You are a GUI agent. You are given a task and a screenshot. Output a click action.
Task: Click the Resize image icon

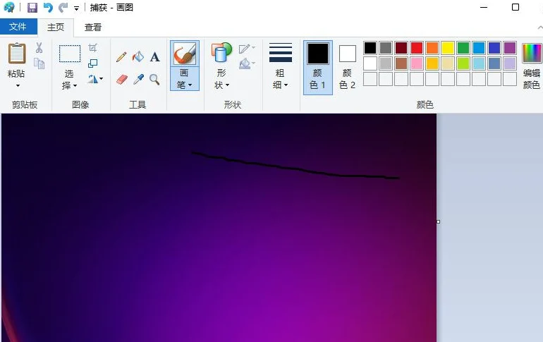[93, 63]
